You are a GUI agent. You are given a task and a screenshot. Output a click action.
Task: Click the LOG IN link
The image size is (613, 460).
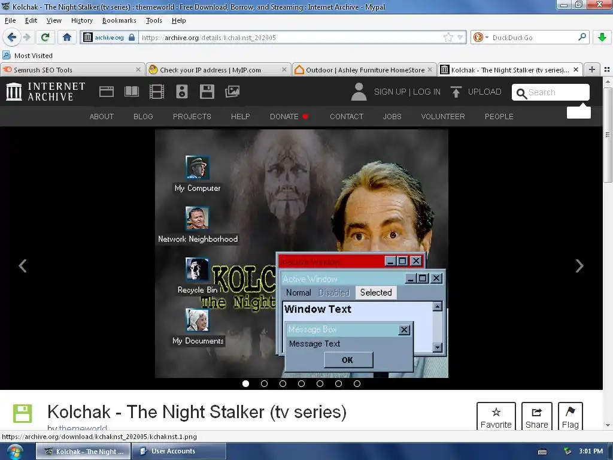point(426,92)
